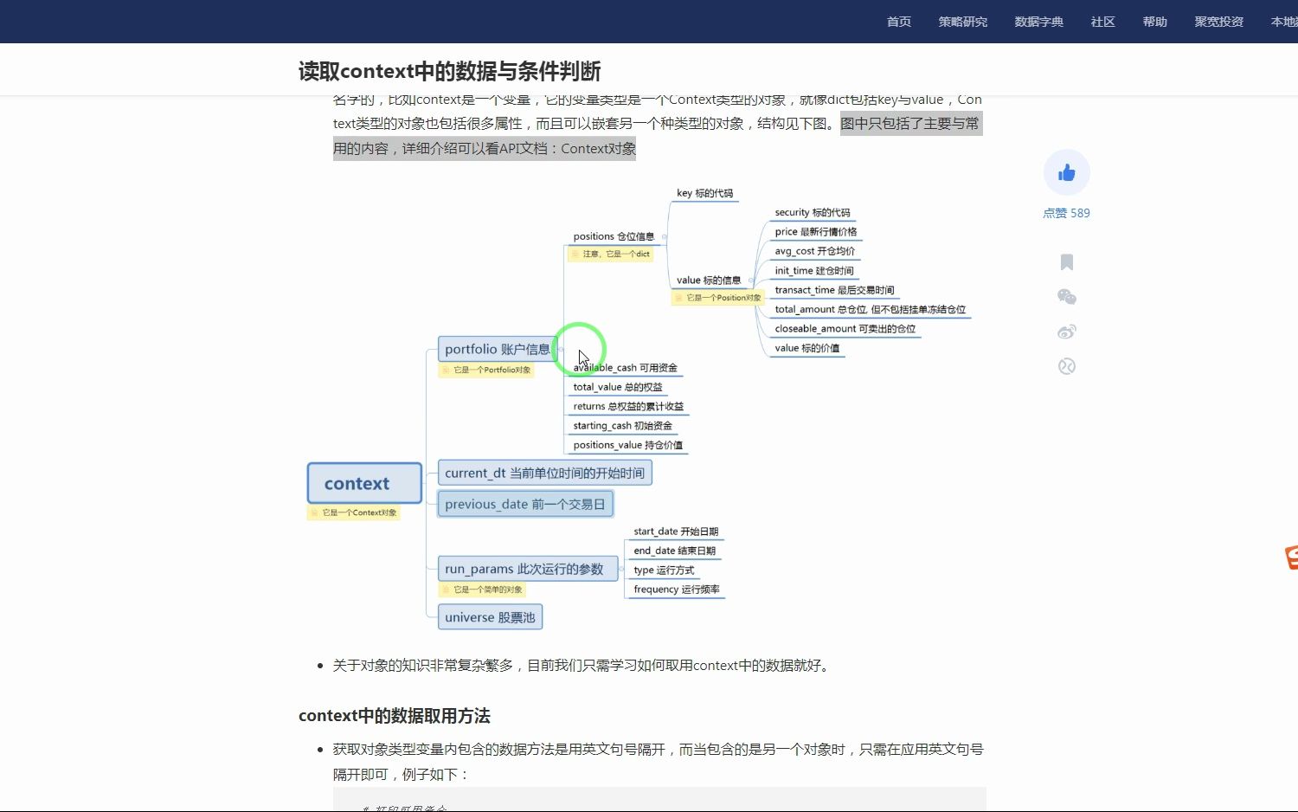The height and width of the screenshot is (812, 1298).
Task: Click the bookmark favorite icon
Action: coord(1066,262)
